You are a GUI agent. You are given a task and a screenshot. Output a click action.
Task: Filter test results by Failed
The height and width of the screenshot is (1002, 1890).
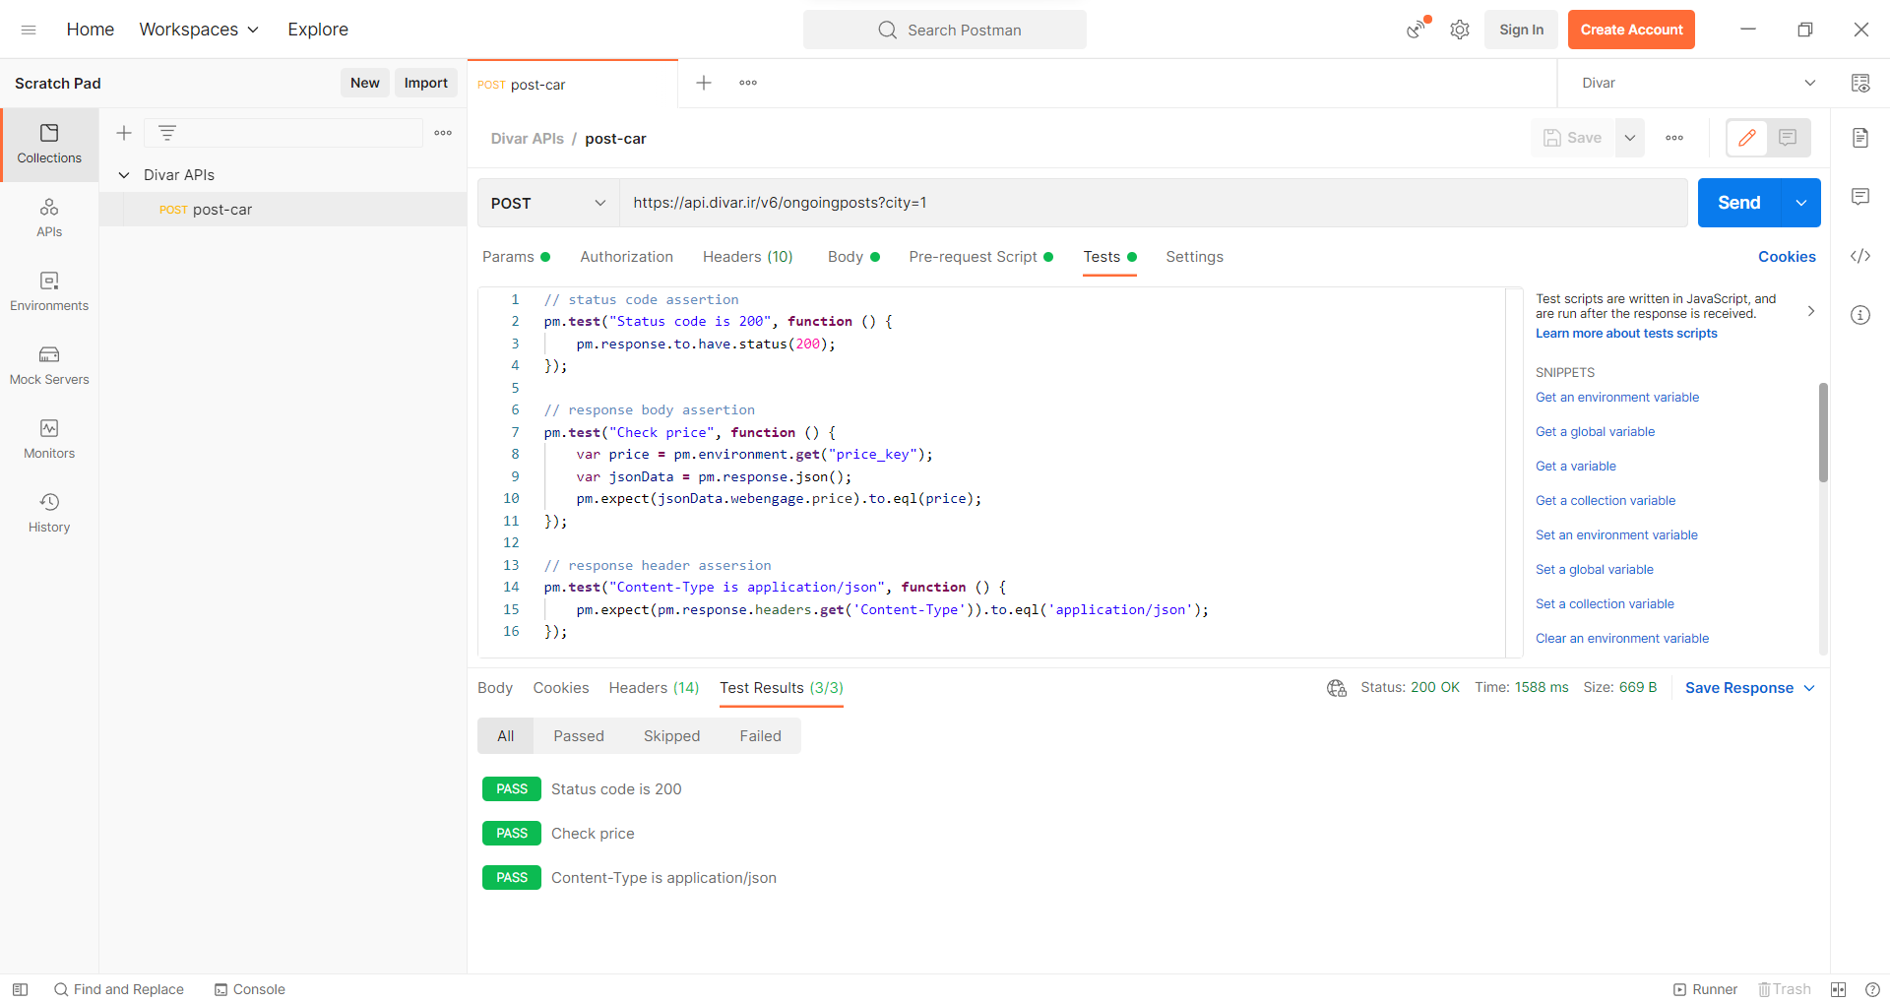point(761,736)
